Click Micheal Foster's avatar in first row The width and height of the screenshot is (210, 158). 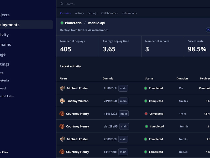(x=63, y=88)
